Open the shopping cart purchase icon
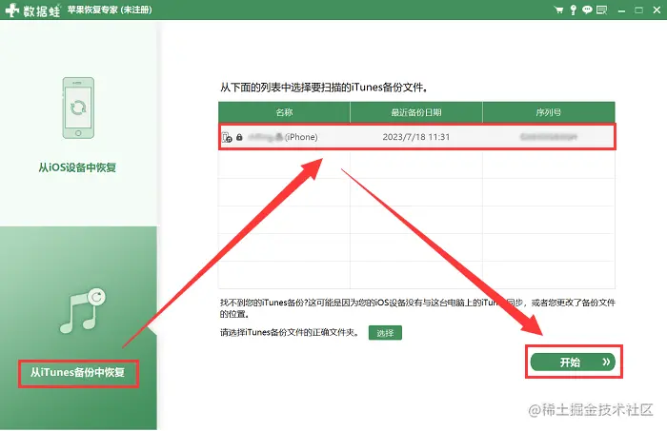This screenshot has width=667, height=431. tap(559, 10)
